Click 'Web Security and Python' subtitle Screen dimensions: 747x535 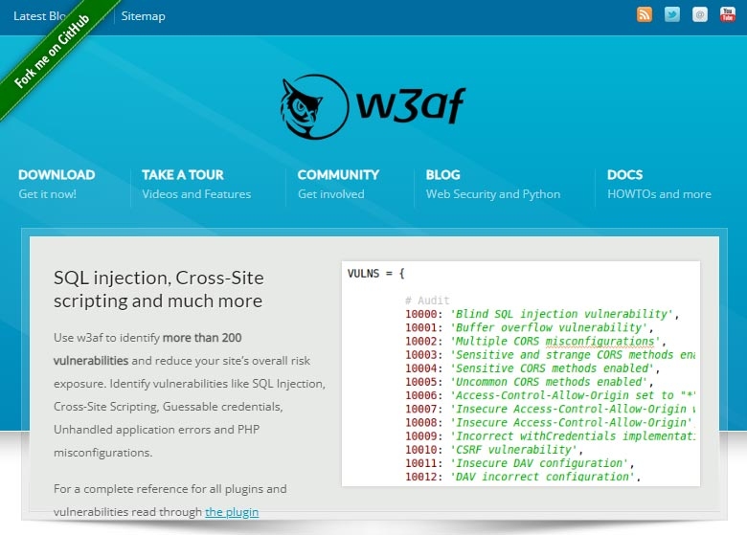(492, 194)
